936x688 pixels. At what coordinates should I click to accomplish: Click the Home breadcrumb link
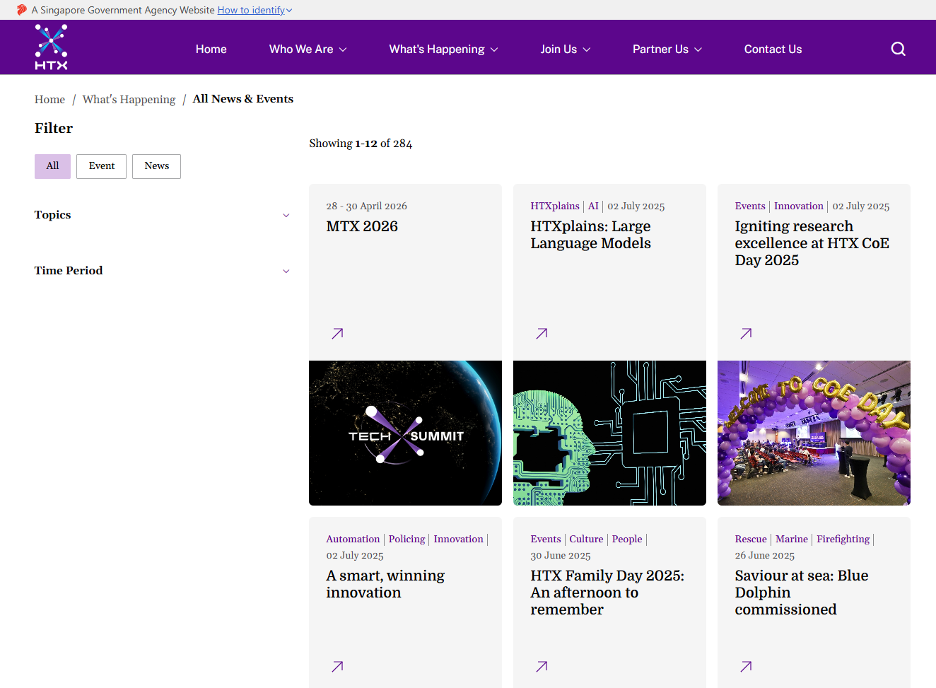[49, 100]
